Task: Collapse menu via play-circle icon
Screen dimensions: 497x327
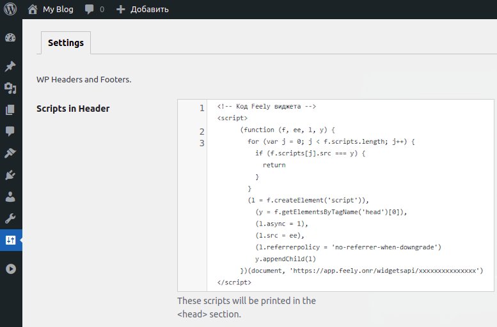Action: [11, 269]
